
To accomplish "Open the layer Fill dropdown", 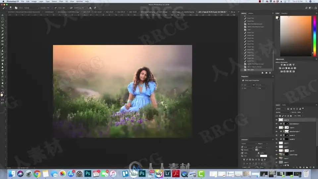I will click(300, 116).
